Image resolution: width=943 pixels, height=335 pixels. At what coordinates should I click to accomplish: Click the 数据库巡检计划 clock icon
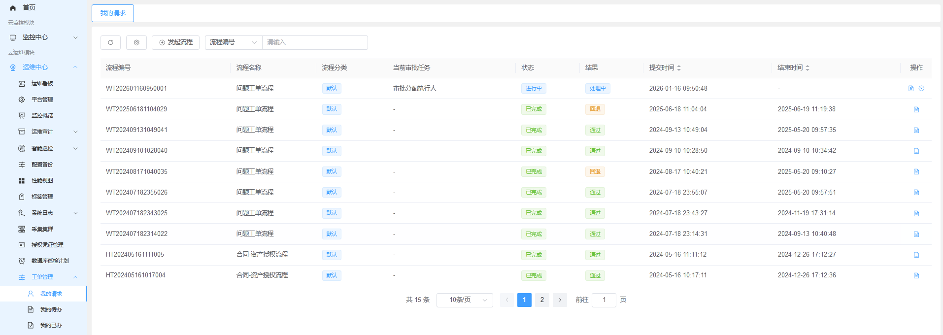point(22,261)
